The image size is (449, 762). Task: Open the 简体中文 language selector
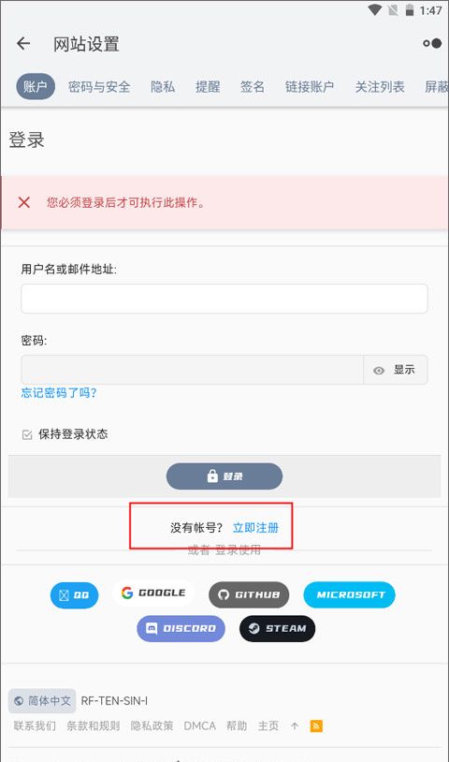(42, 701)
